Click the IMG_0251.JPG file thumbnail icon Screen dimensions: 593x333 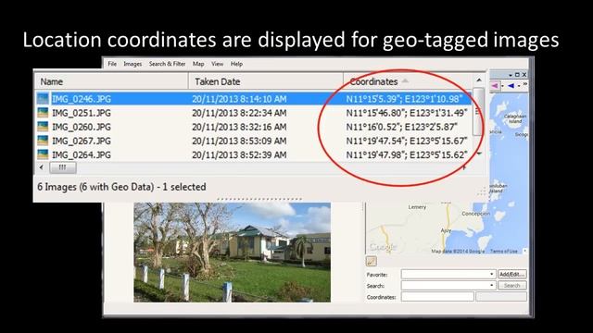click(43, 113)
